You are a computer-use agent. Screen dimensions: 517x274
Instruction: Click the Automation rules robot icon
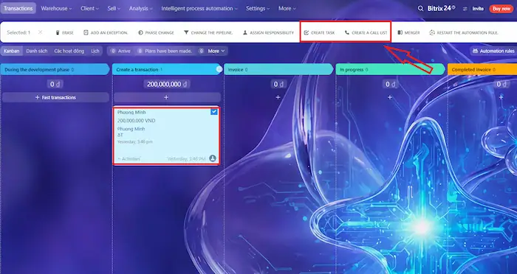tap(475, 51)
